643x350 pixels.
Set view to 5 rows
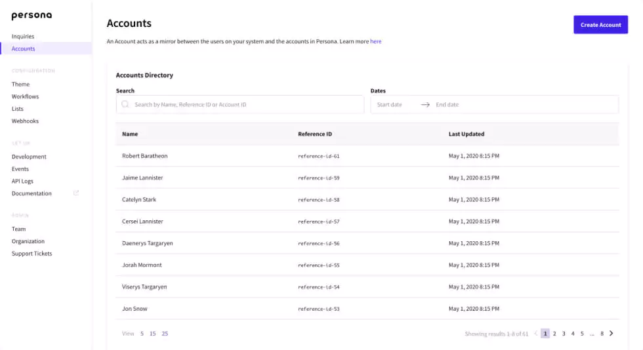click(x=142, y=334)
